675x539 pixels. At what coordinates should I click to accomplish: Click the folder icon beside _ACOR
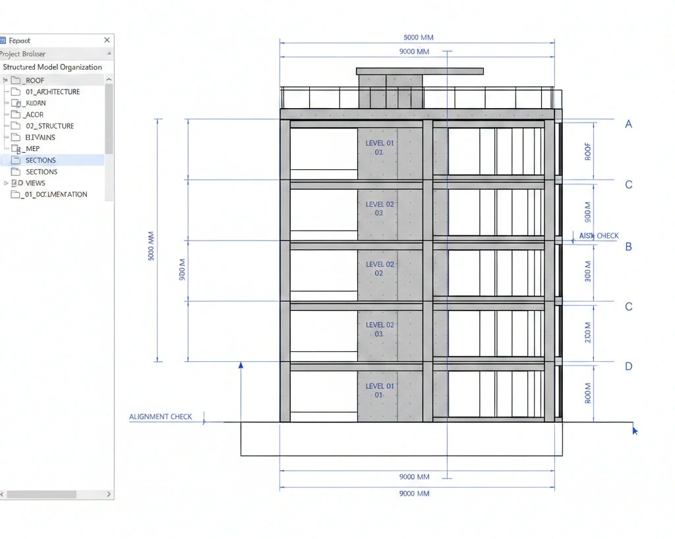[x=16, y=115]
